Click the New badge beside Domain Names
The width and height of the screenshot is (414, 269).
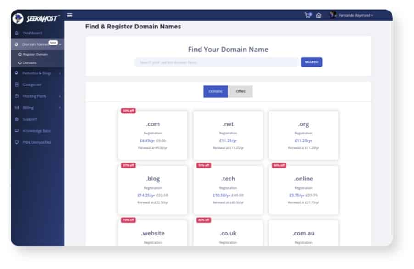53,43
